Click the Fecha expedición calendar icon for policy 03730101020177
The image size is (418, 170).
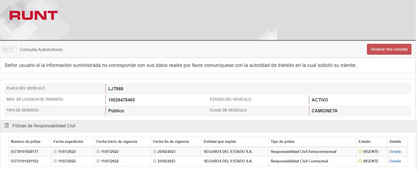(x=55, y=152)
